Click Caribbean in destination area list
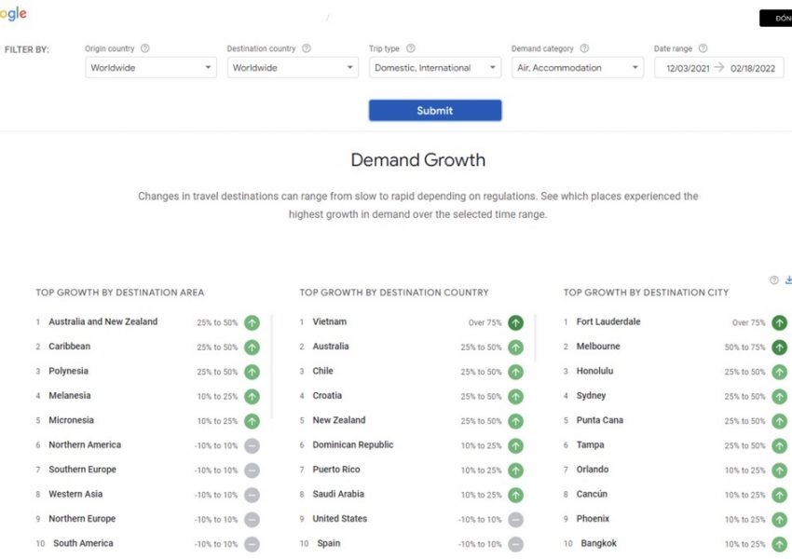The width and height of the screenshot is (792, 559). [x=70, y=347]
